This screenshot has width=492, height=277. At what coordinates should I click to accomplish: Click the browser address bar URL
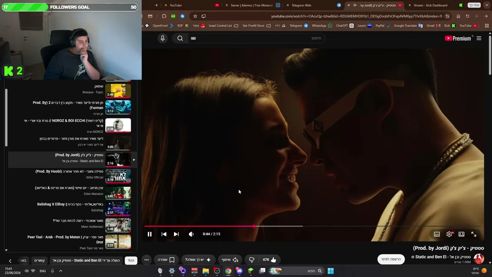tap(356, 16)
